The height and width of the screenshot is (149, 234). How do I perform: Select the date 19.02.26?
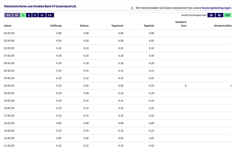point(9,100)
